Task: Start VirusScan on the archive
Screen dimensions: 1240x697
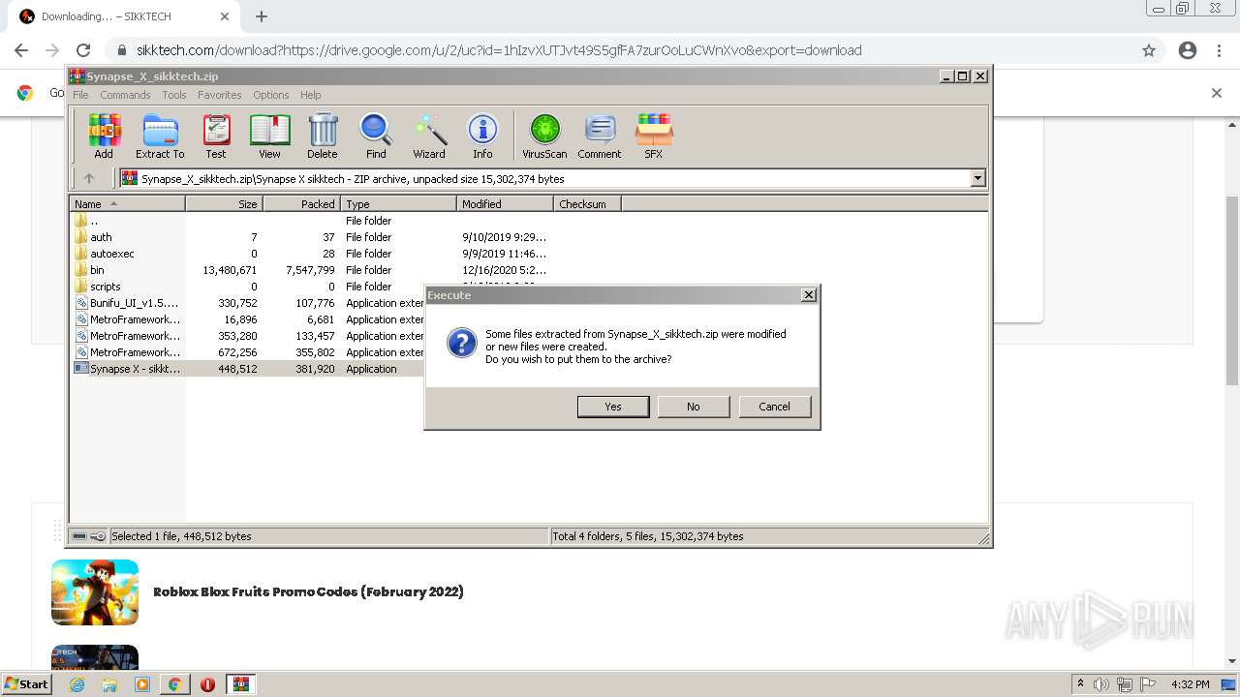Action: [x=544, y=136]
